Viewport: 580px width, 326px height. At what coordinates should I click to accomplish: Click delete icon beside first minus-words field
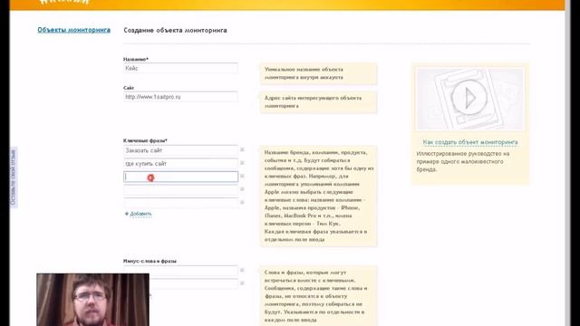pos(242,270)
